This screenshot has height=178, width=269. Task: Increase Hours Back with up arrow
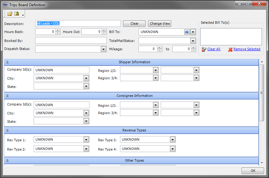tap(57, 30)
